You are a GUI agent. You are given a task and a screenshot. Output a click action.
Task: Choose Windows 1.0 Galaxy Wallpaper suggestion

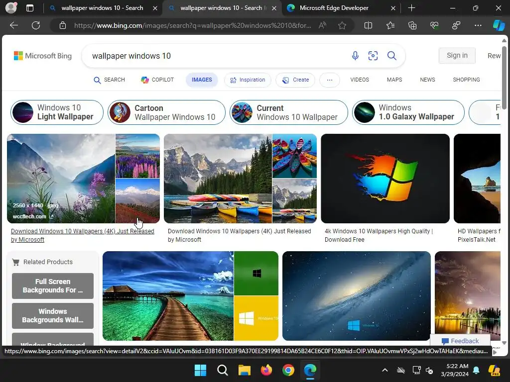[x=408, y=112]
